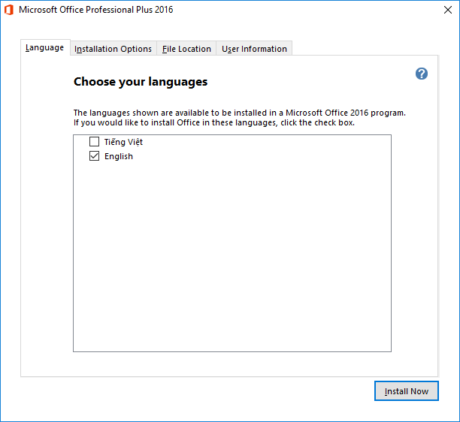
Task: Go to the File Location tab
Action: (x=186, y=49)
